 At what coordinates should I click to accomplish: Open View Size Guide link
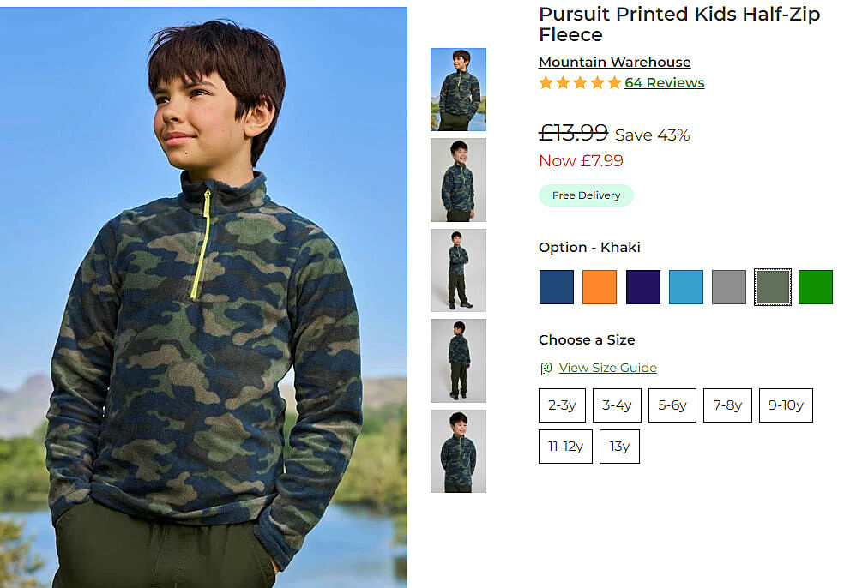607,368
